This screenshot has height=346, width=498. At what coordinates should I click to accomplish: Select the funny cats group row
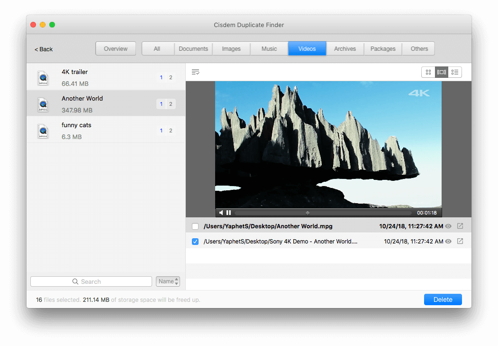[x=106, y=131]
